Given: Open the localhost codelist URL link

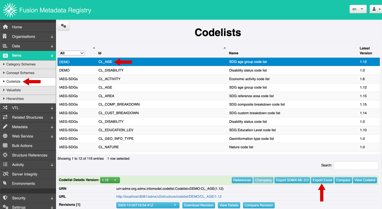Looking at the screenshot, I should coord(169,197).
